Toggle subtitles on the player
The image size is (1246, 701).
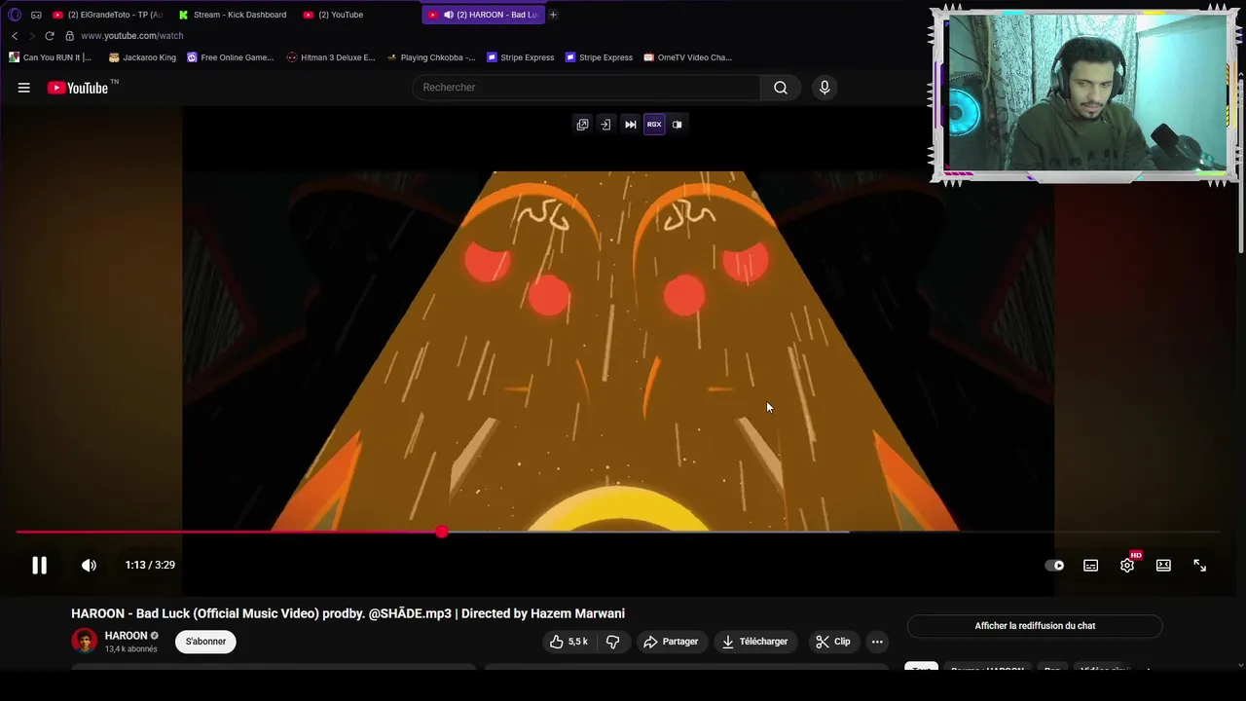click(x=1091, y=566)
